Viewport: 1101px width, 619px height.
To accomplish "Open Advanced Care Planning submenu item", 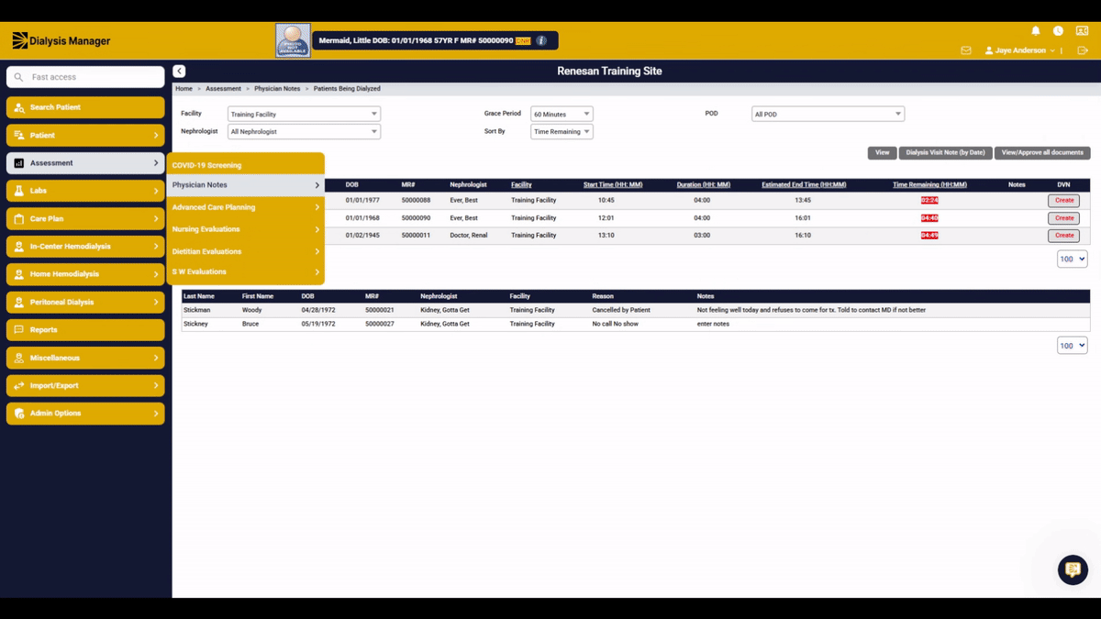I will coord(245,207).
